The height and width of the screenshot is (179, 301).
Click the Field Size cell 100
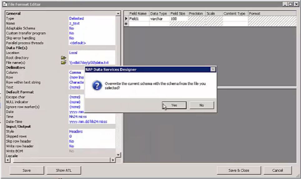[179, 19]
